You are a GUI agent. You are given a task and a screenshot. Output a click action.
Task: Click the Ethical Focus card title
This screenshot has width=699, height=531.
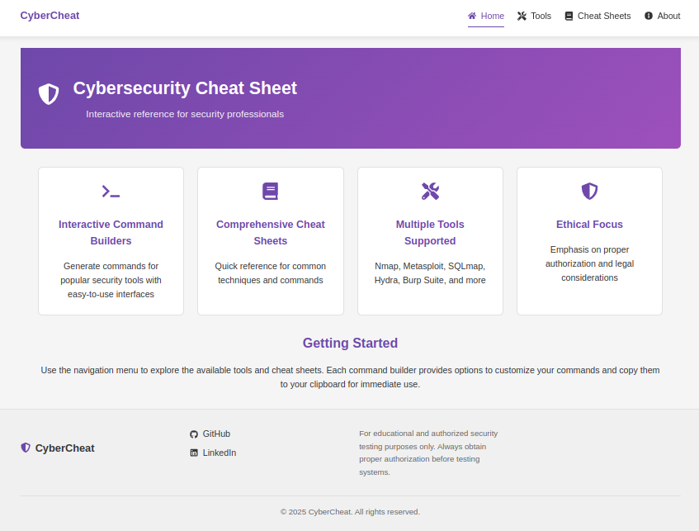point(589,225)
